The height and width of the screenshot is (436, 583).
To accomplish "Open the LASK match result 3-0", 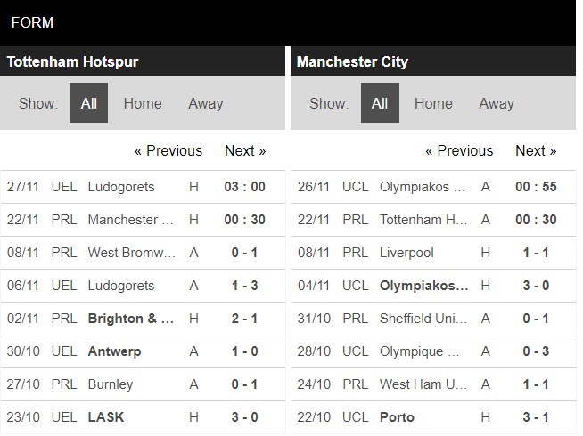I will click(243, 417).
